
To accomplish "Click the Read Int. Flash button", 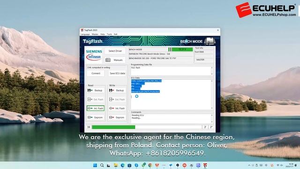I will coord(96,108).
